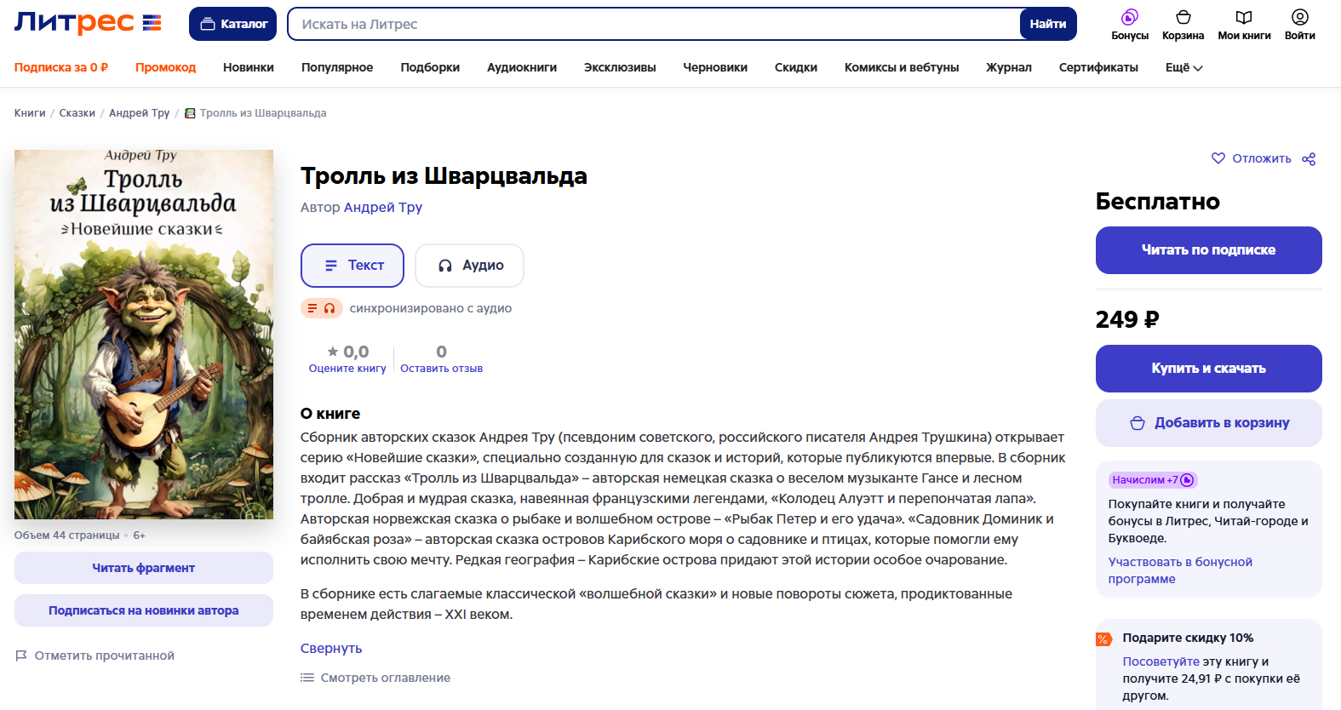Image resolution: width=1341 pixels, height=710 pixels.
Task: Go to 'Андрей Тру' breadcrumb
Action: 139,113
